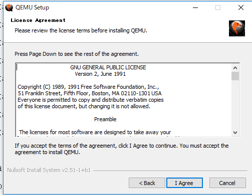Click the Version 2, June 1991 line
The width and height of the screenshot is (252, 195).
(100, 74)
